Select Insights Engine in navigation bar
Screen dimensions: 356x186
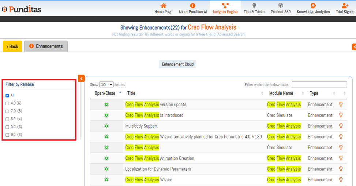(x=225, y=8)
